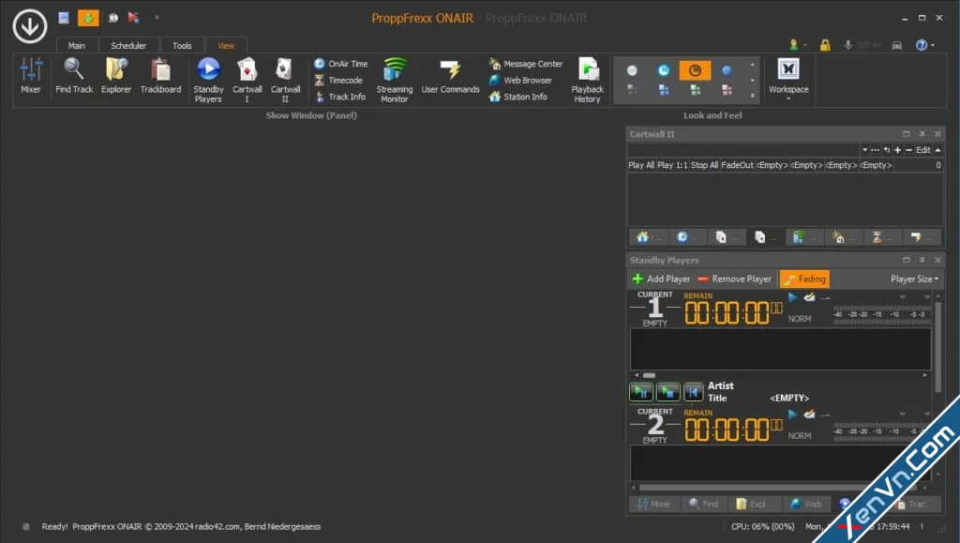Switch to the Main ribbon tab
This screenshot has height=543, width=960.
coord(77,46)
